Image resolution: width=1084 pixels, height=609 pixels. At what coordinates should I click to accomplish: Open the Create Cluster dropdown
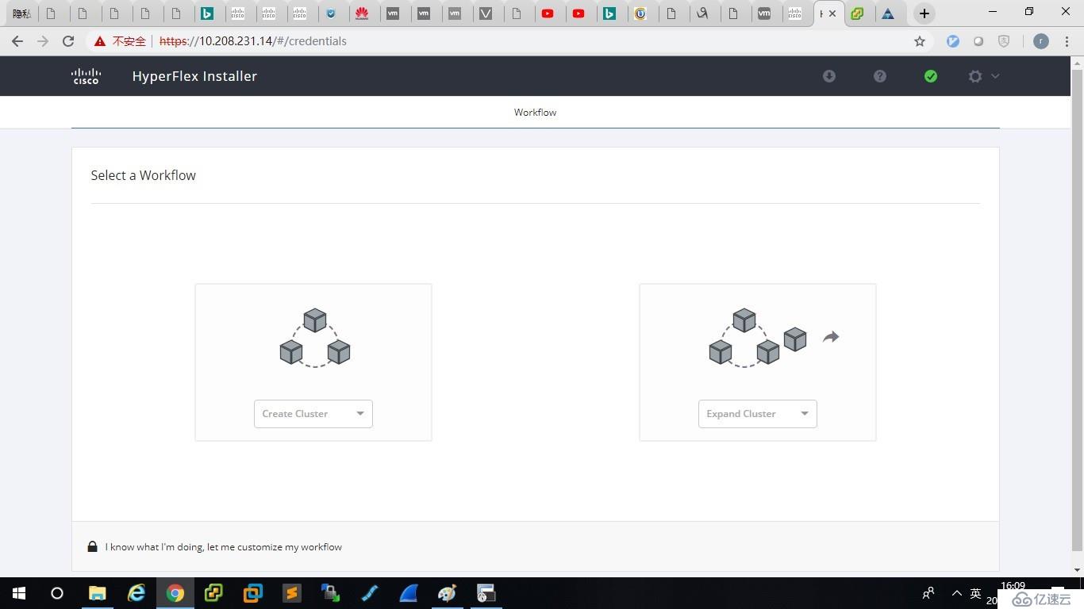pos(313,414)
